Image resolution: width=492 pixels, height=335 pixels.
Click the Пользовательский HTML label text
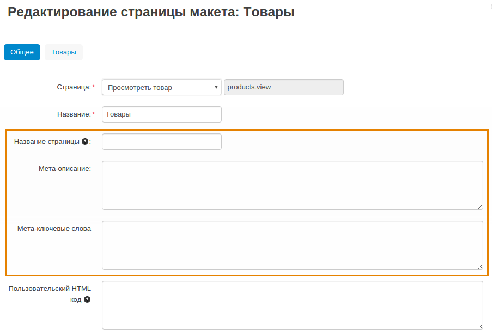coord(50,289)
